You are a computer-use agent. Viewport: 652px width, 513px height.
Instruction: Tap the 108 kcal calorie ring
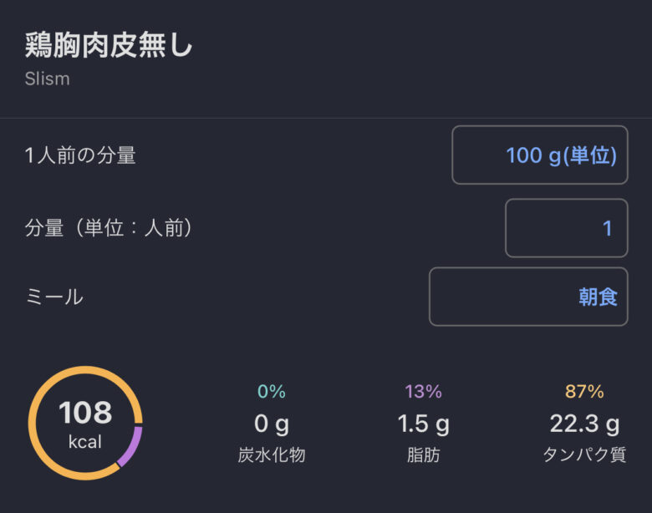tap(85, 424)
